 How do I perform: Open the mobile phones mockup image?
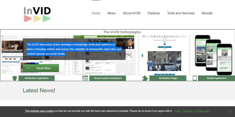[214, 55]
